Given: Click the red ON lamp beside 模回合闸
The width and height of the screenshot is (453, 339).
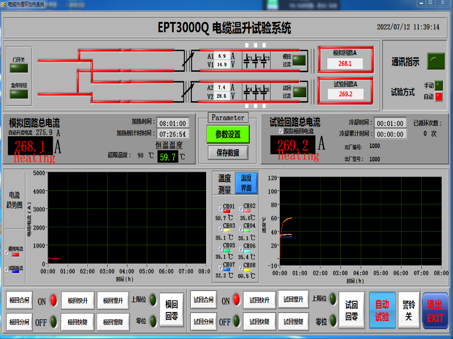Looking at the screenshot, I should click(x=53, y=300).
